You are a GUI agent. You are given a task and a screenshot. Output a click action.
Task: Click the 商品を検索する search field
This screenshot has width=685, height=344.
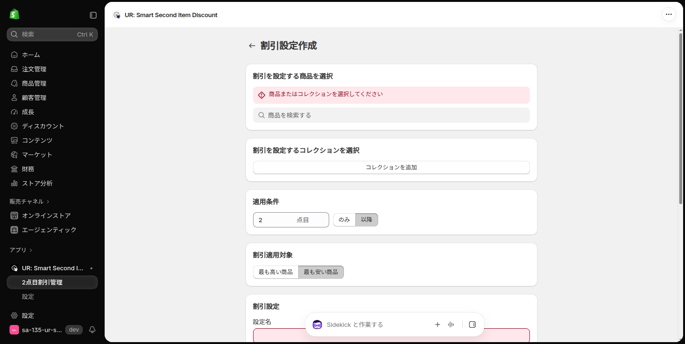[391, 115]
